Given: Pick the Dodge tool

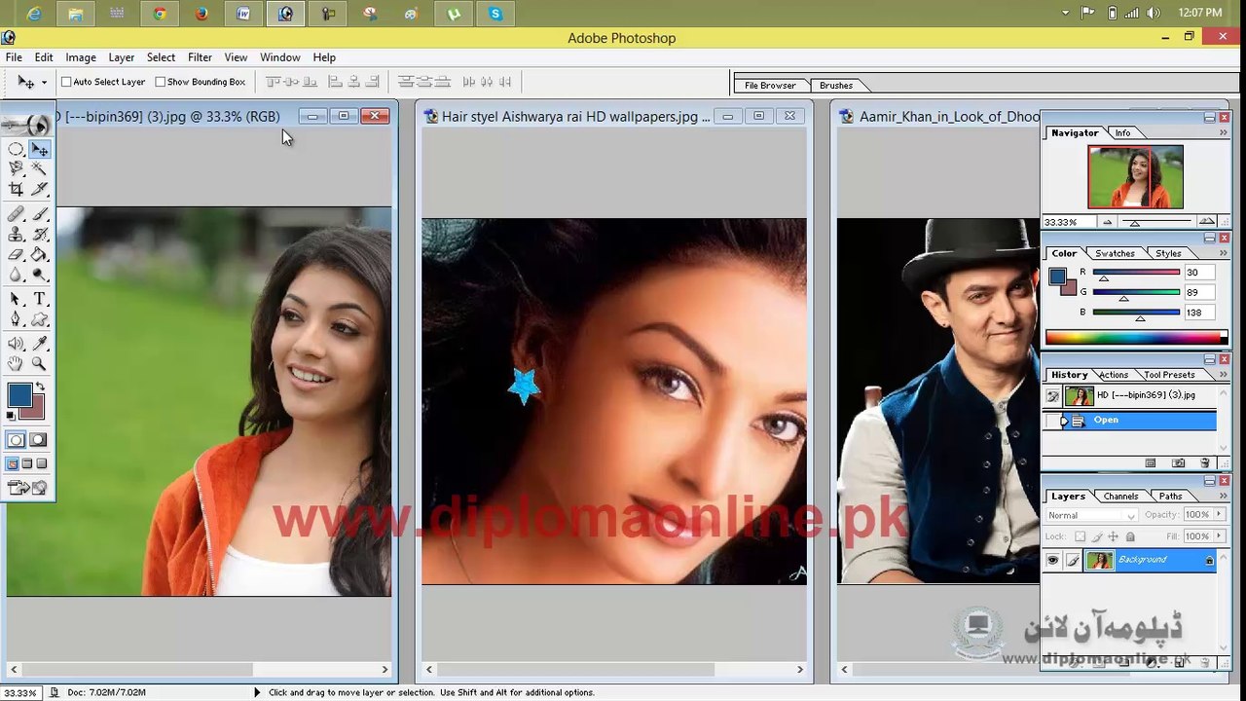Looking at the screenshot, I should click(39, 275).
